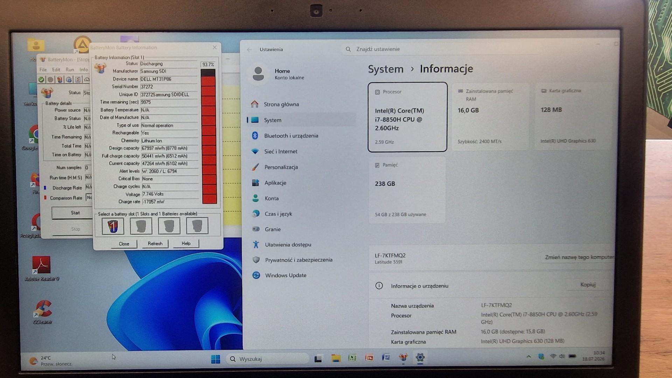672x378 pixels.
Task: Open Czas i język settings
Action: point(278,214)
